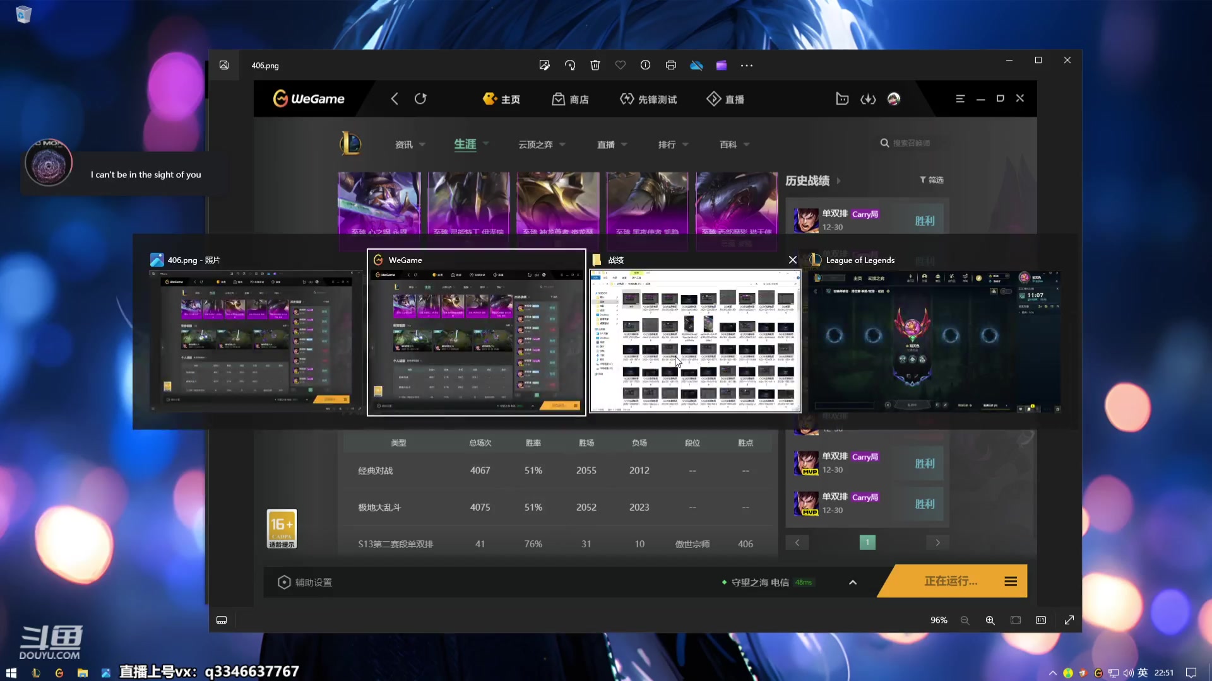
Task: Expand the 资讯 dropdown
Action: pos(422,145)
